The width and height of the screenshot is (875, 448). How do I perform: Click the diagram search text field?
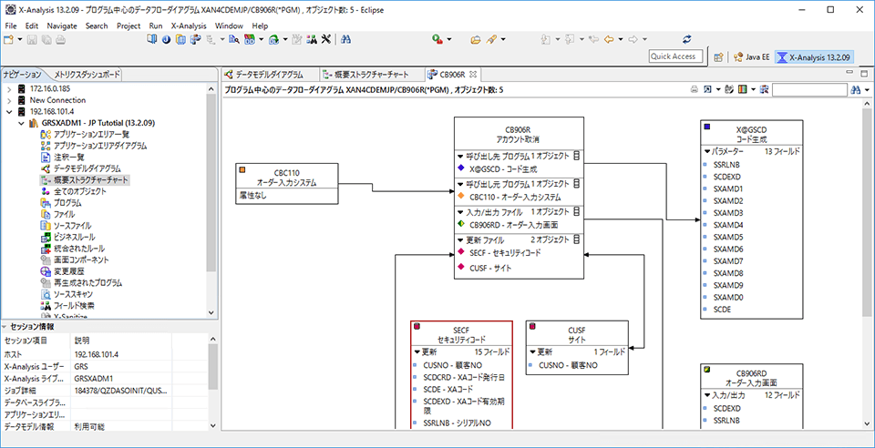[809, 89]
